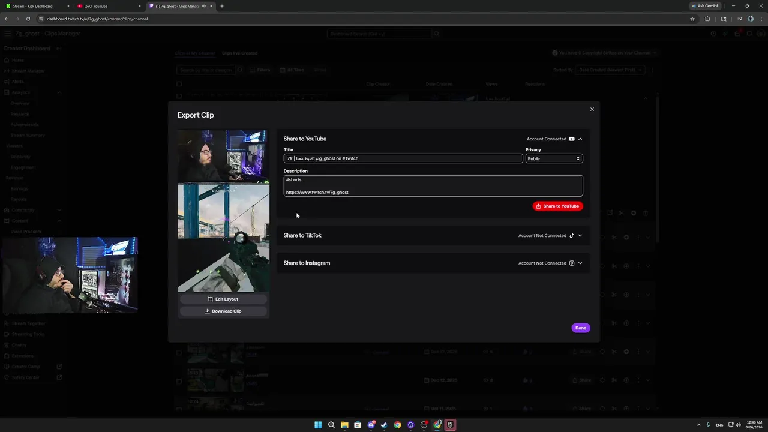Close the Export Clip dialog
Screen dimensions: 768x432
(x=592, y=109)
